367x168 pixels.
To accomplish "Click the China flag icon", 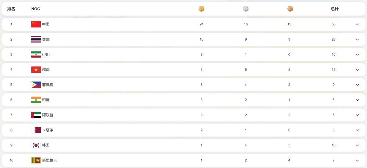I will point(36,24).
